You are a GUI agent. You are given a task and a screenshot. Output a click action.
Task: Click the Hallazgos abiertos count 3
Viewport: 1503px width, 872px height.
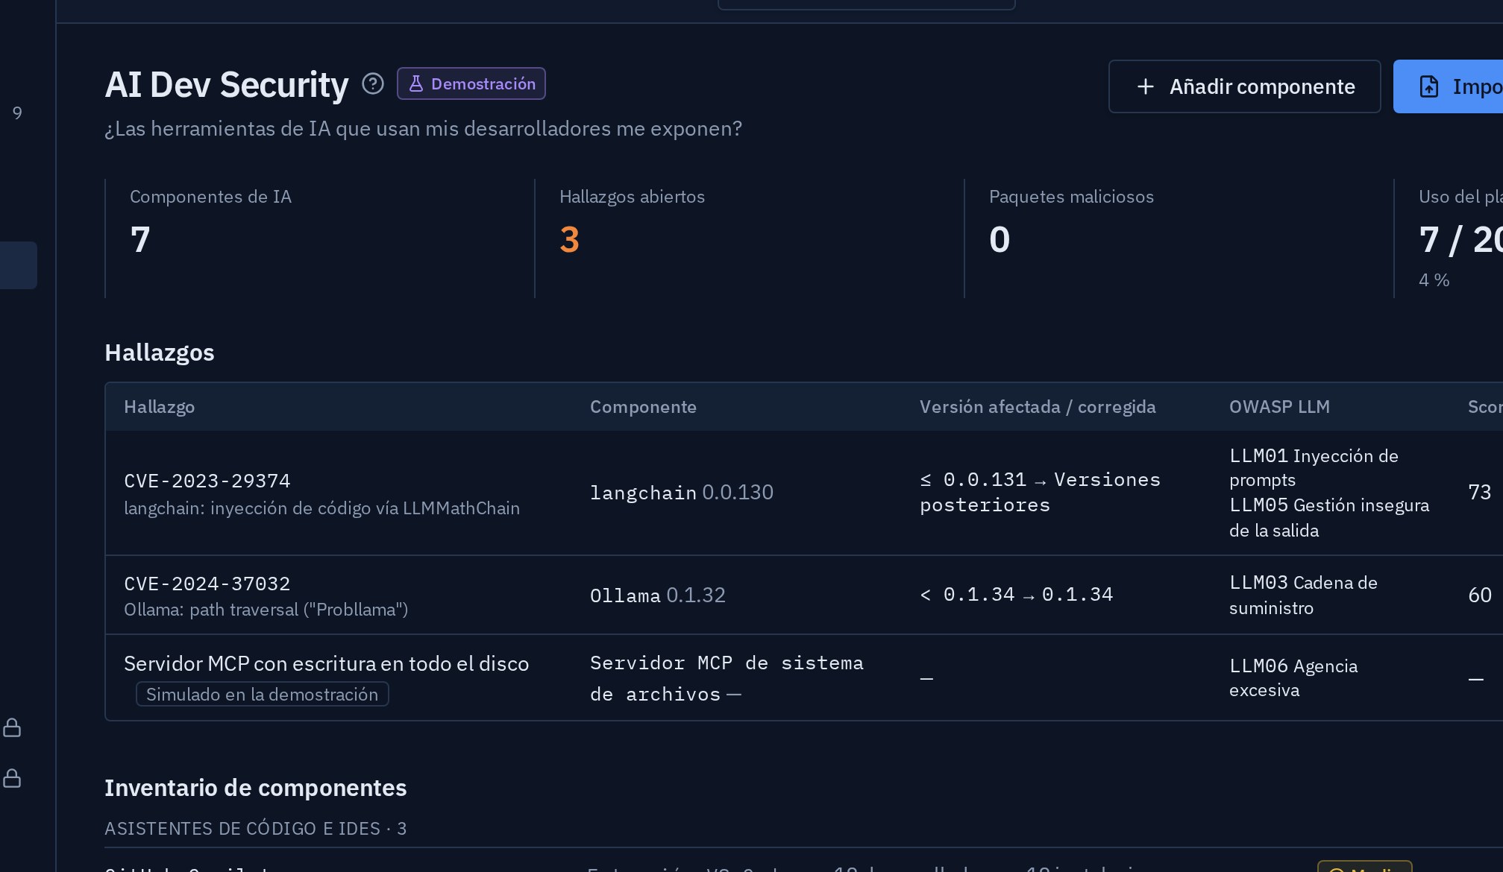pyautogui.click(x=570, y=239)
